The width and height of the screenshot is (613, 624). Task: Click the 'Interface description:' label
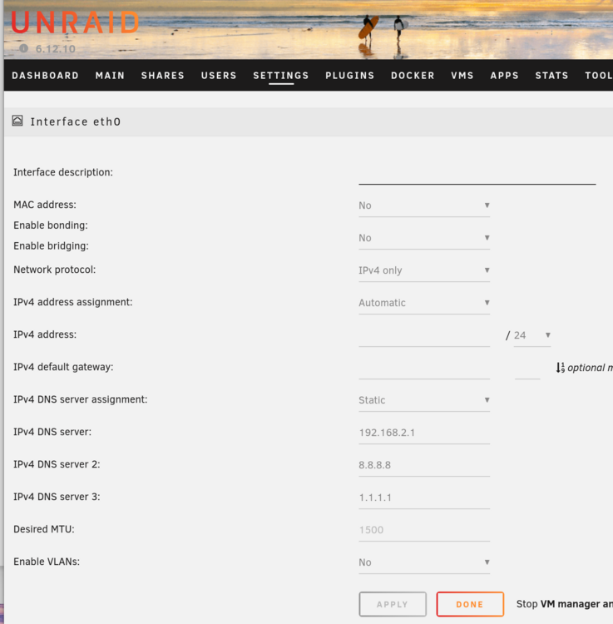click(x=63, y=172)
